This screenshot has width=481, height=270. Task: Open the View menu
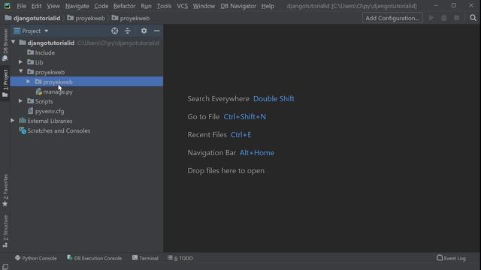tap(53, 6)
